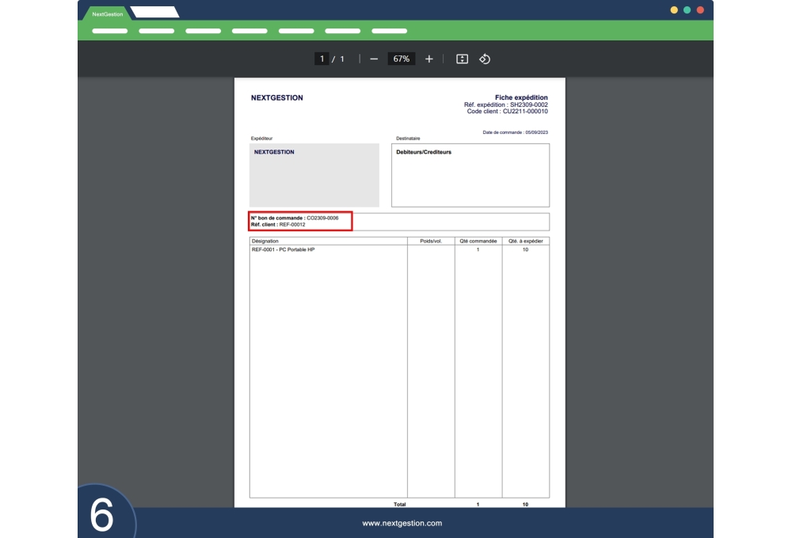Screen dimensions: 792x538
Task: Zoom in with the plus icon
Action: click(428, 58)
